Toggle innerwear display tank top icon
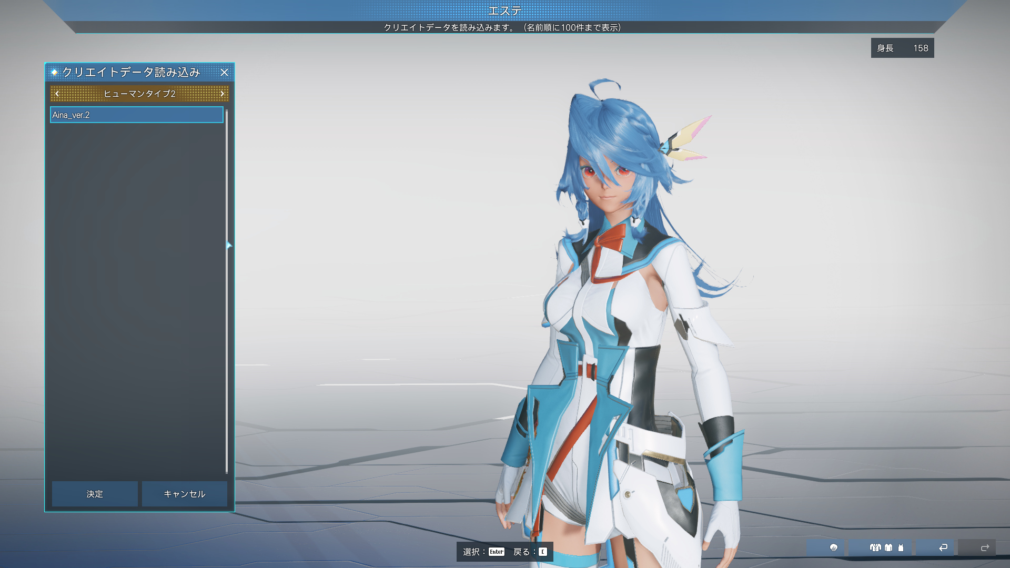 click(901, 547)
